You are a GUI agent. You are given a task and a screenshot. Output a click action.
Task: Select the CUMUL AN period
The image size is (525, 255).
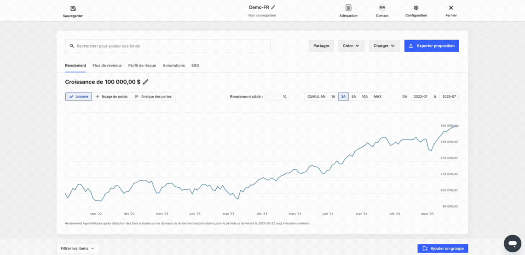(317, 96)
